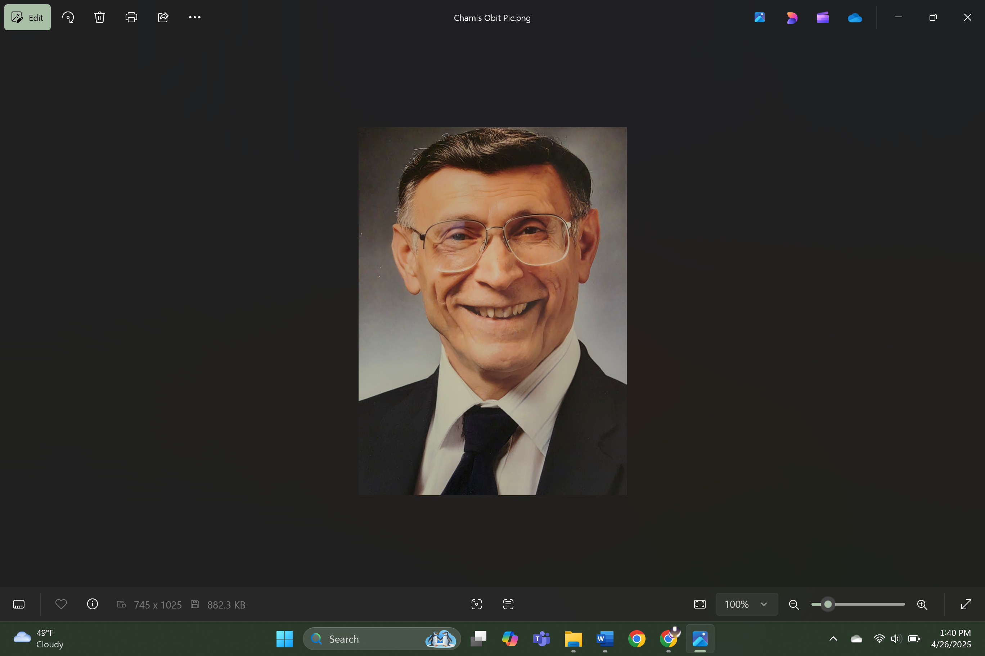Expand the 100% zoom level dropdown

[x=746, y=605]
